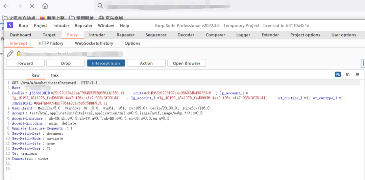The image size is (365, 180).
Task: Click the Drop button
Action: [66, 63]
